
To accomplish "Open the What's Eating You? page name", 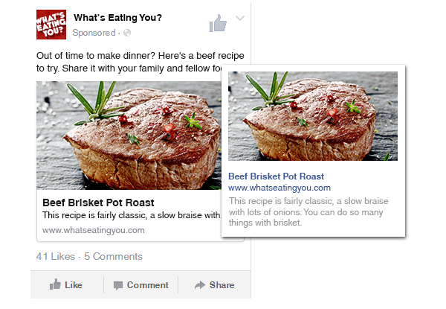I will click(117, 18).
